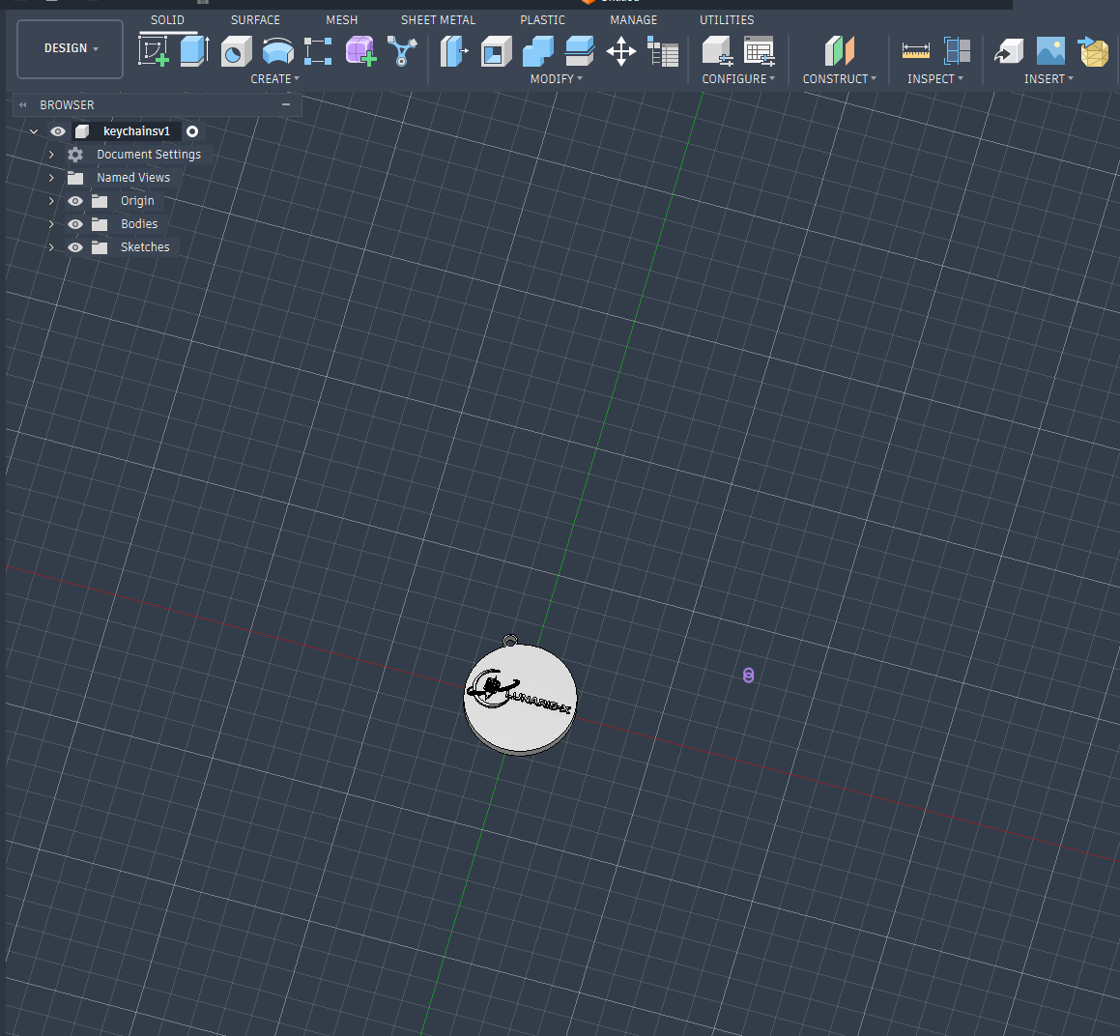The image size is (1120, 1036).
Task: Select the Sketches tree item label
Action: (x=145, y=247)
